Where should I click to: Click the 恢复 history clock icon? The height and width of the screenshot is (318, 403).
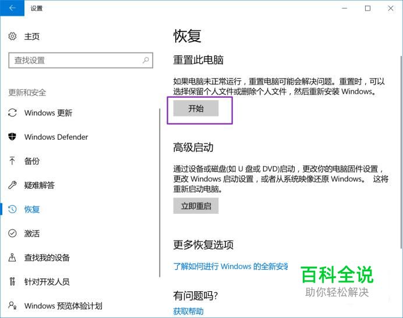click(x=12, y=209)
